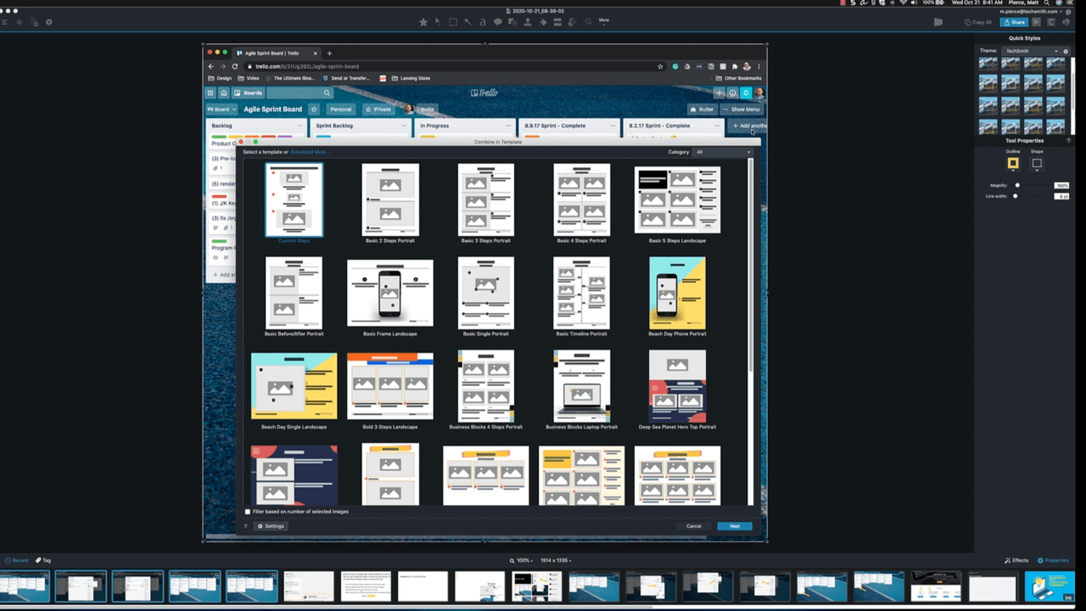Click the Next button
The width and height of the screenshot is (1086, 611).
click(x=735, y=526)
